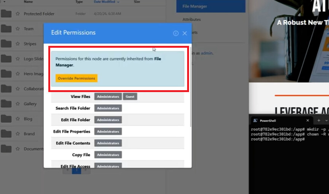Toggle favorite star for Gallery folder
This screenshot has height=194, width=329.
[x=17, y=104]
